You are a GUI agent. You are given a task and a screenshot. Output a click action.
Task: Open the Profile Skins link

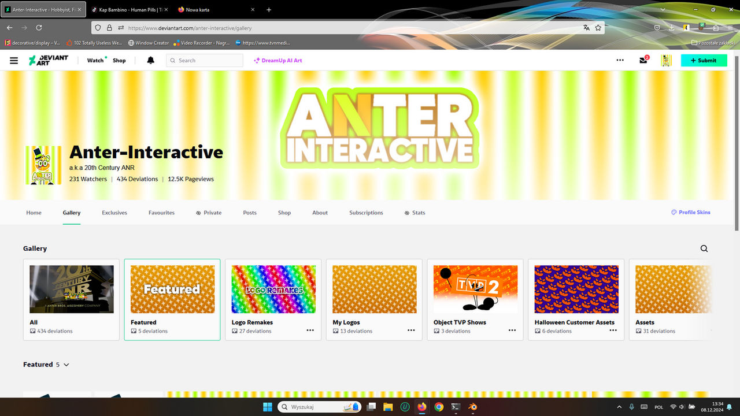(690, 212)
